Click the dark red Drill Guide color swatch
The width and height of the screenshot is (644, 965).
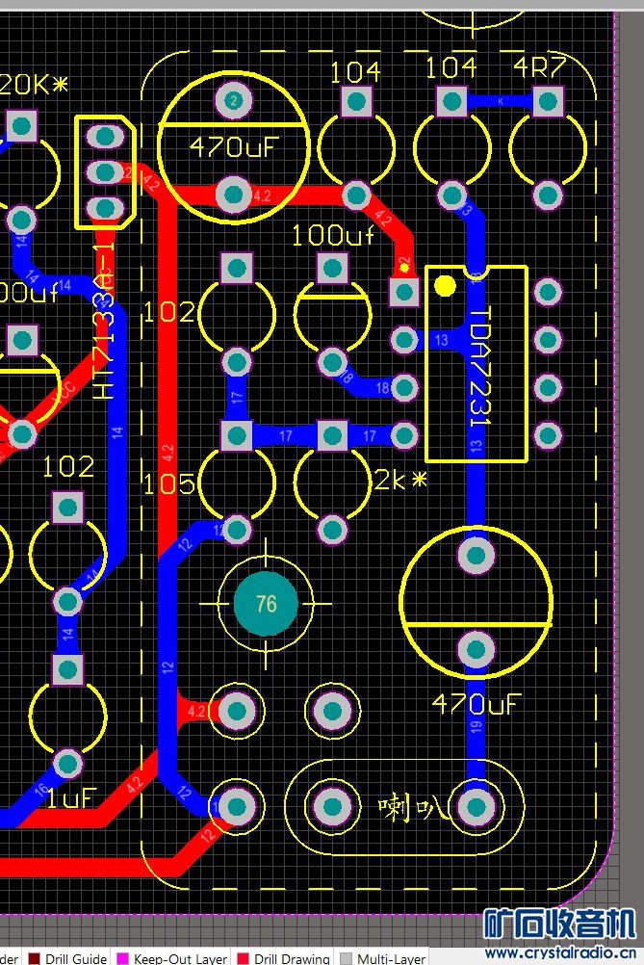tap(34, 958)
